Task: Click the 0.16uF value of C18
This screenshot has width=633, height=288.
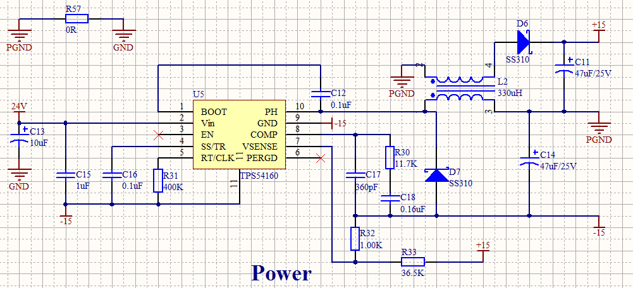Action: coord(414,210)
